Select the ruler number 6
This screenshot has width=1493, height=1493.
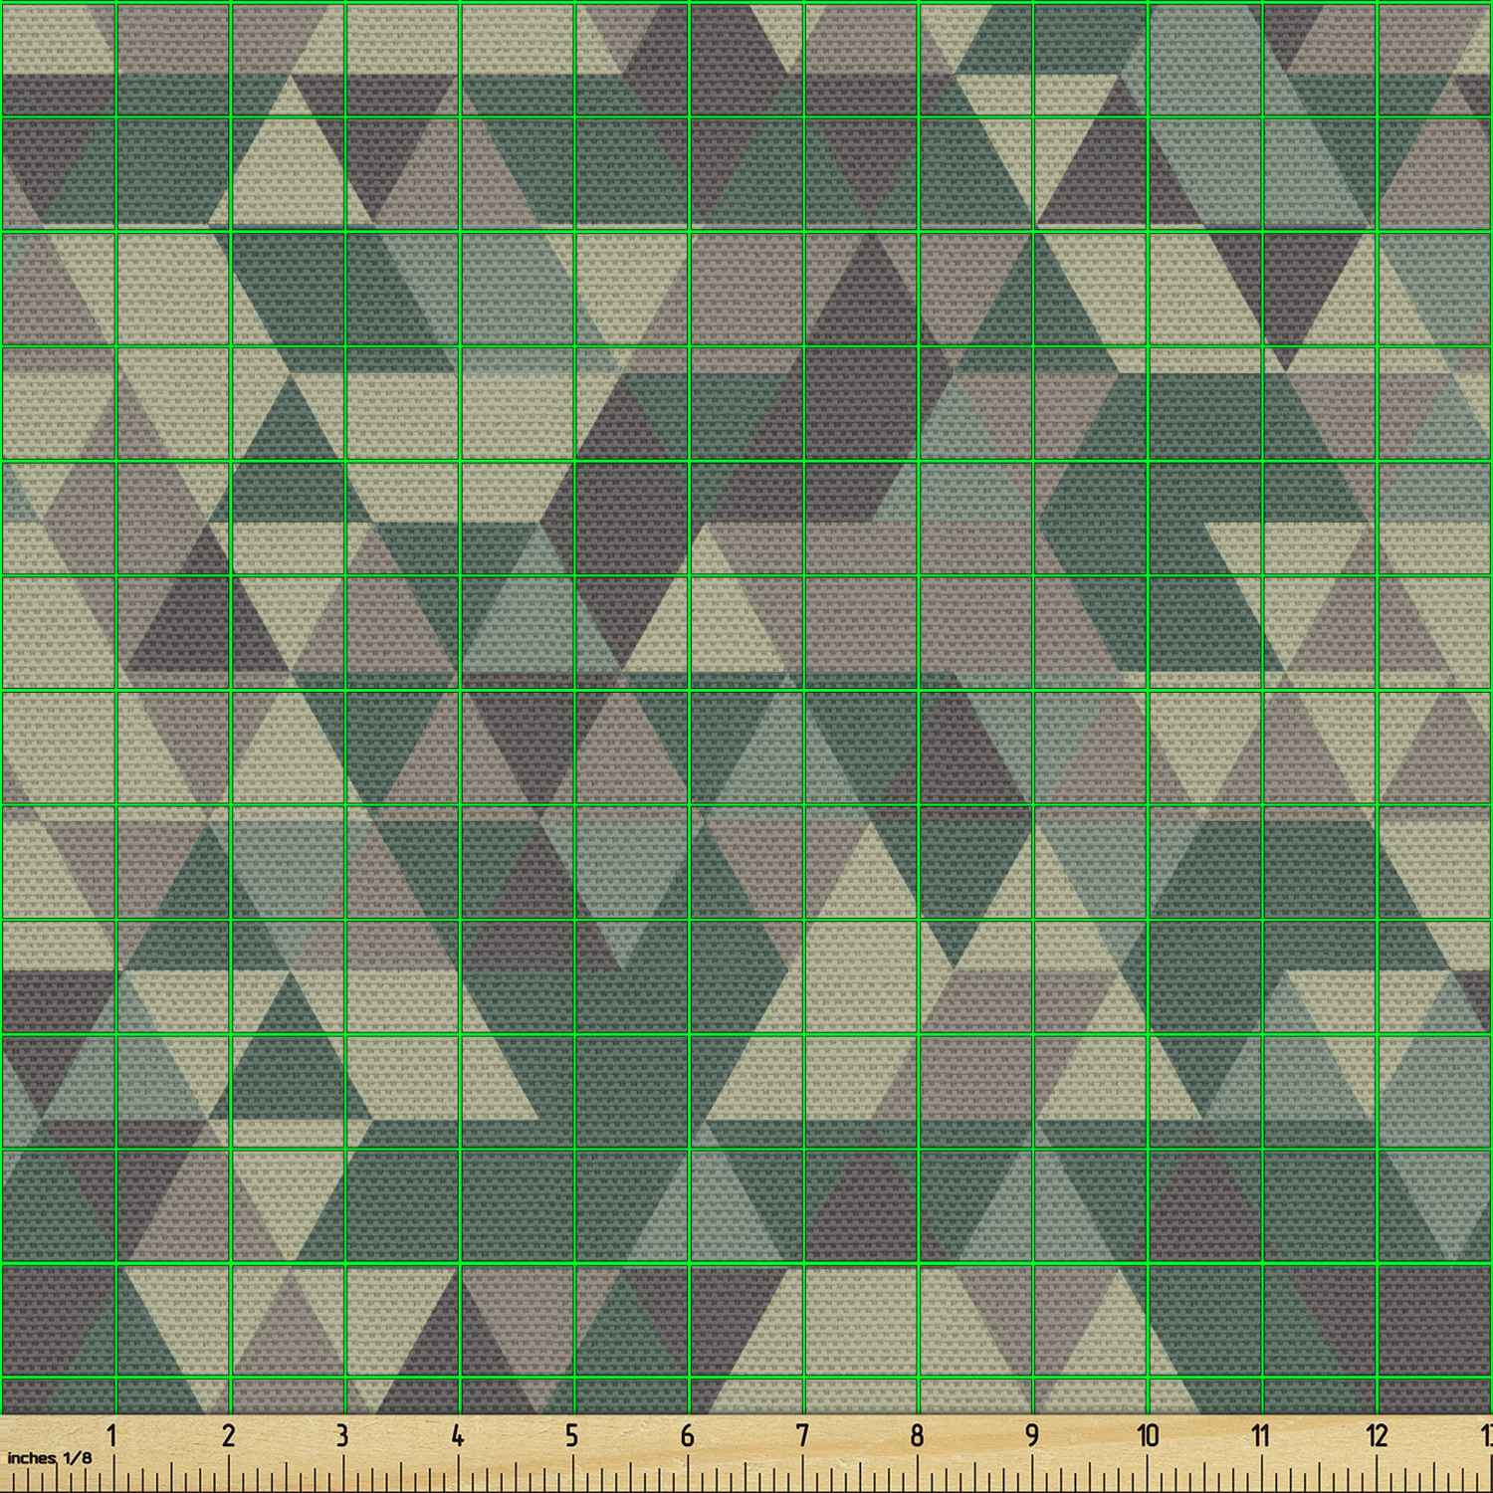687,1435
